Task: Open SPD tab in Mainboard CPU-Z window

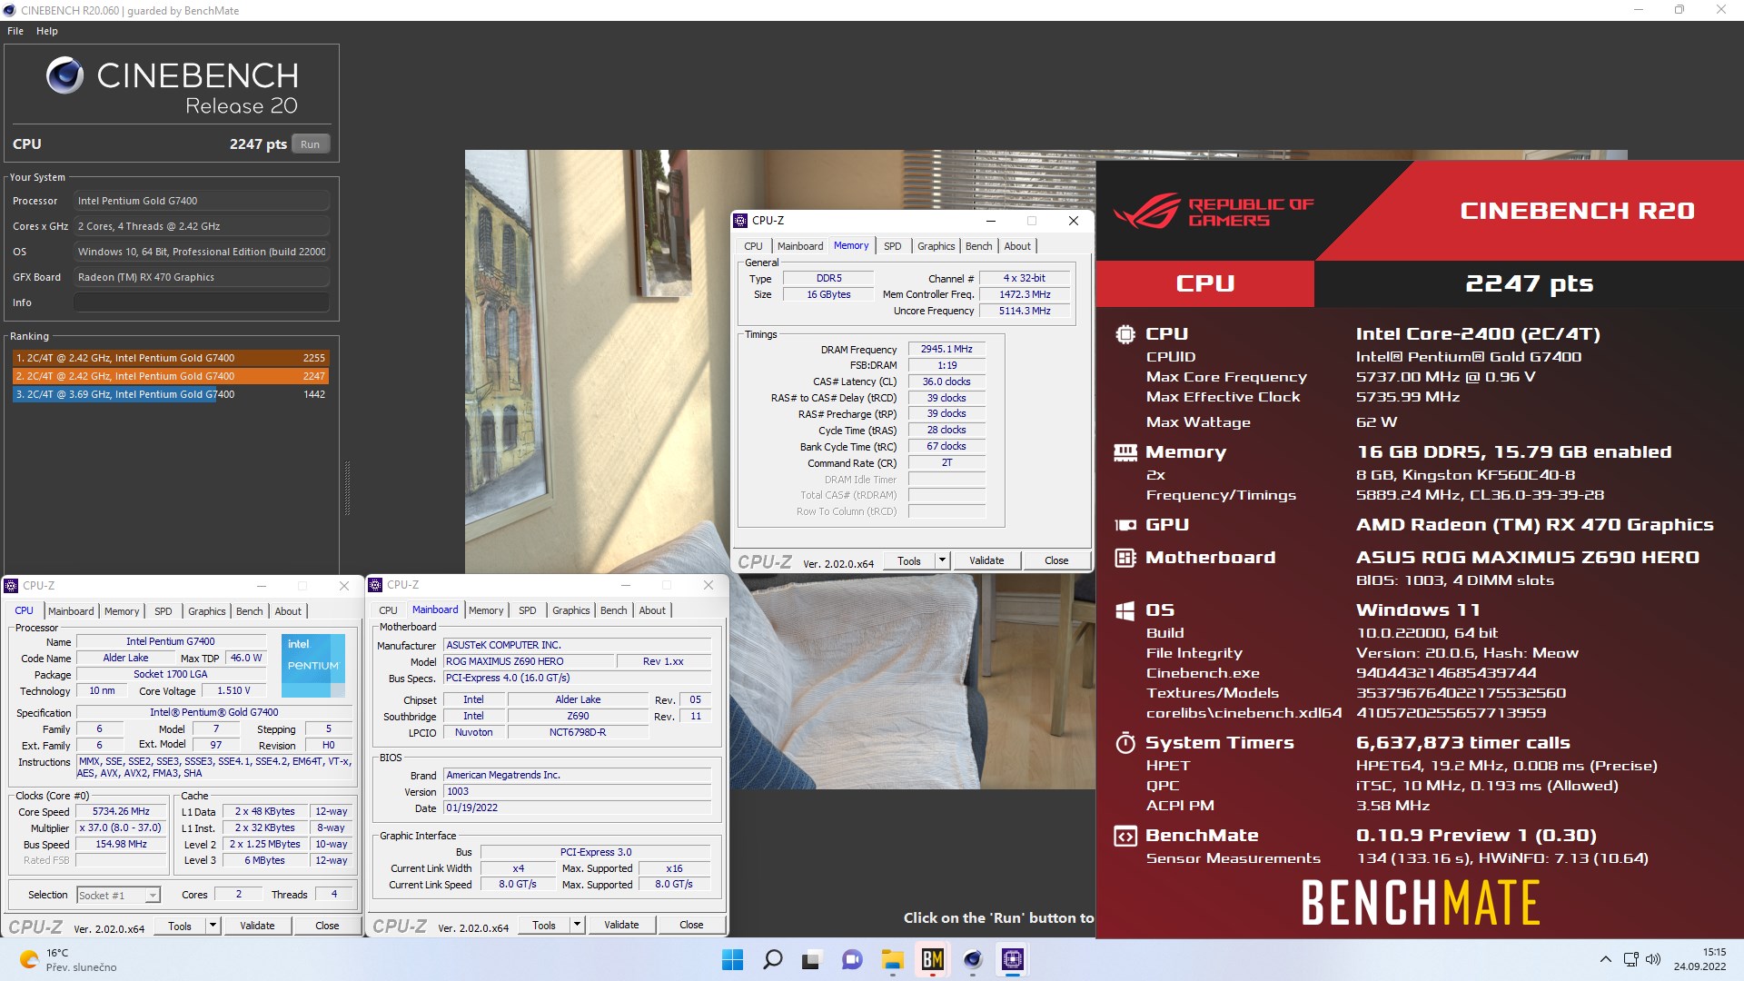Action: 527,610
